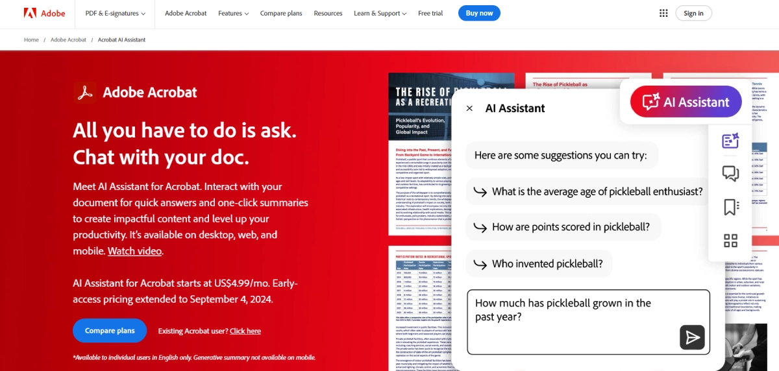Image resolution: width=779 pixels, height=371 pixels.
Task: Expand the Features menu
Action: coord(234,13)
